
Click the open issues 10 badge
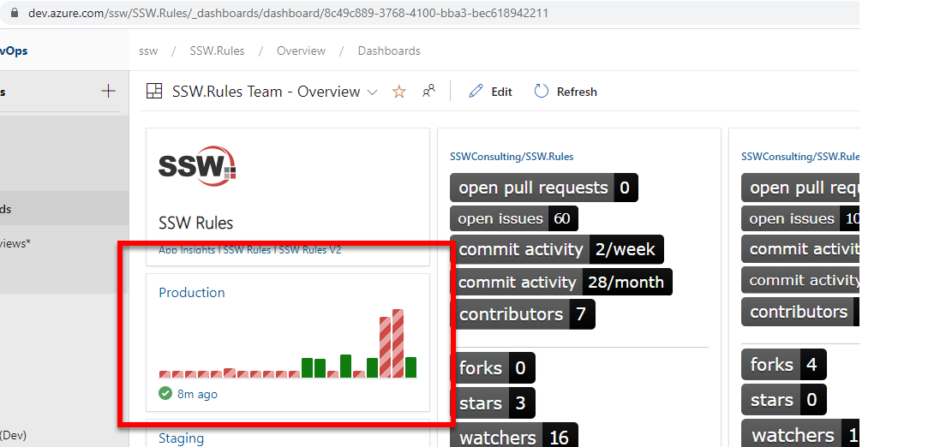click(x=800, y=218)
